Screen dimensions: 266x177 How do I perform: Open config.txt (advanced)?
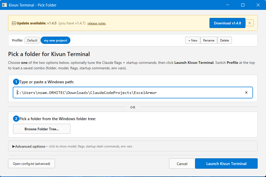[32, 164]
